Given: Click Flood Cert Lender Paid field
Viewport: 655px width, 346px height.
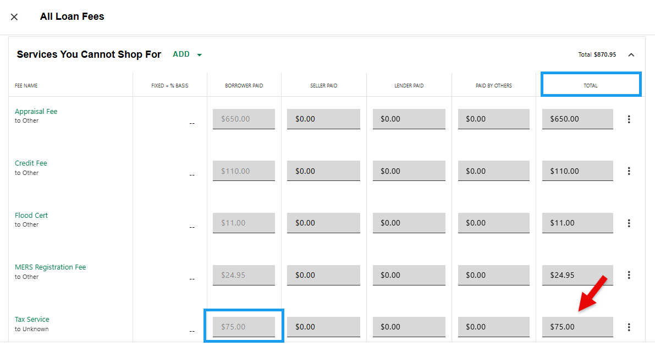Looking at the screenshot, I should click(x=409, y=223).
